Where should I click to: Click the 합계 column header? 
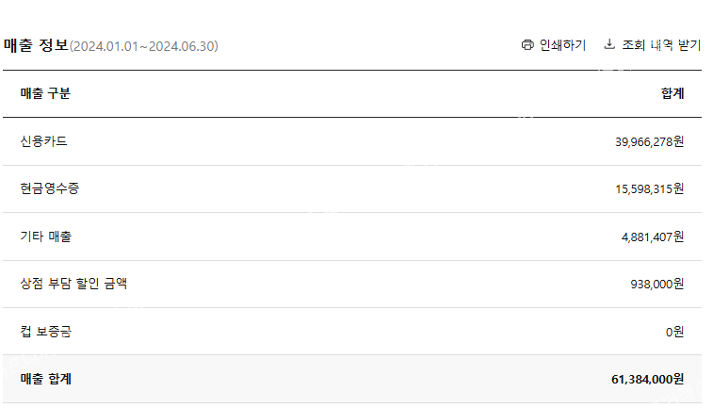tap(672, 93)
